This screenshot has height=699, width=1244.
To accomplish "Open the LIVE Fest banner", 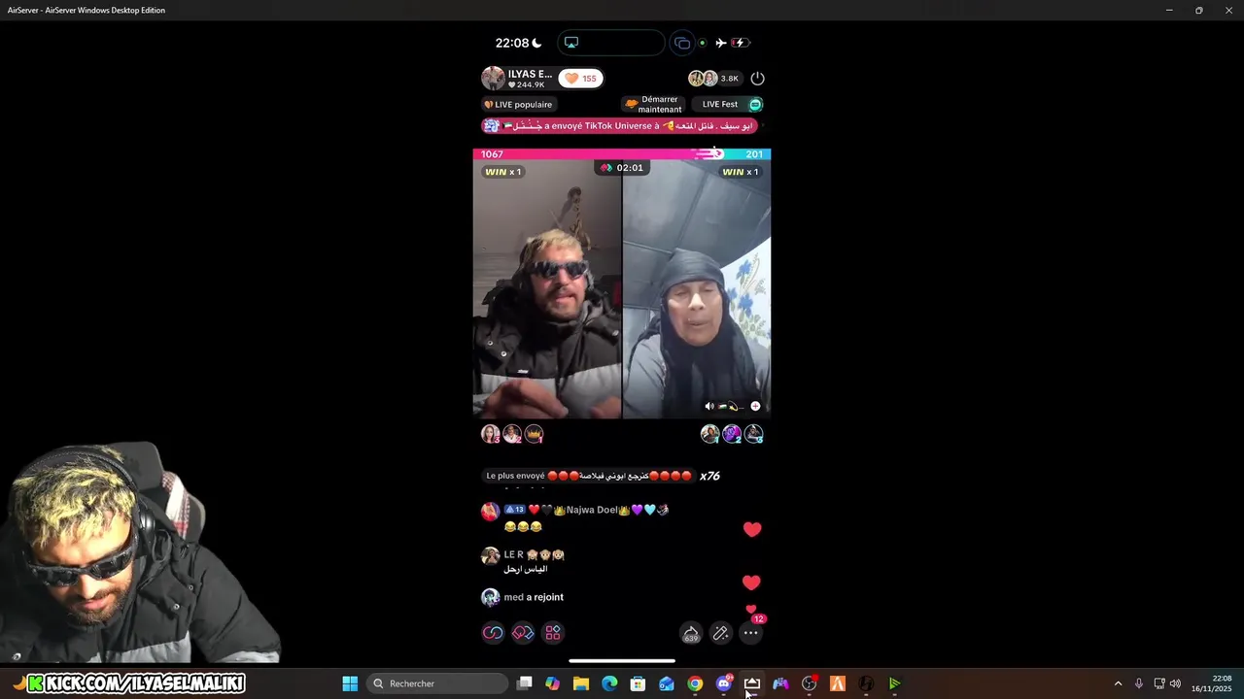I will tap(727, 104).
